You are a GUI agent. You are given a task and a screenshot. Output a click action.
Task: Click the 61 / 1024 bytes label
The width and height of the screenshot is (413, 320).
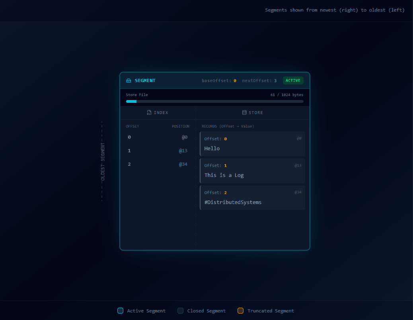click(x=286, y=95)
